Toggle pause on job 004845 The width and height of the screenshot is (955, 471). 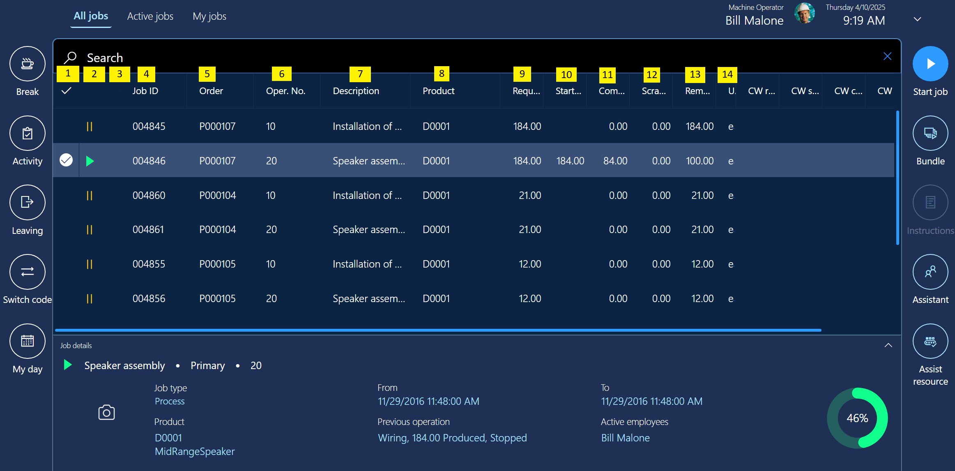[x=90, y=126]
